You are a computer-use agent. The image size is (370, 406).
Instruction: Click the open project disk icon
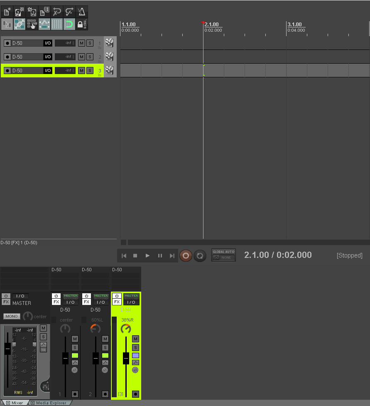pyautogui.click(x=20, y=12)
